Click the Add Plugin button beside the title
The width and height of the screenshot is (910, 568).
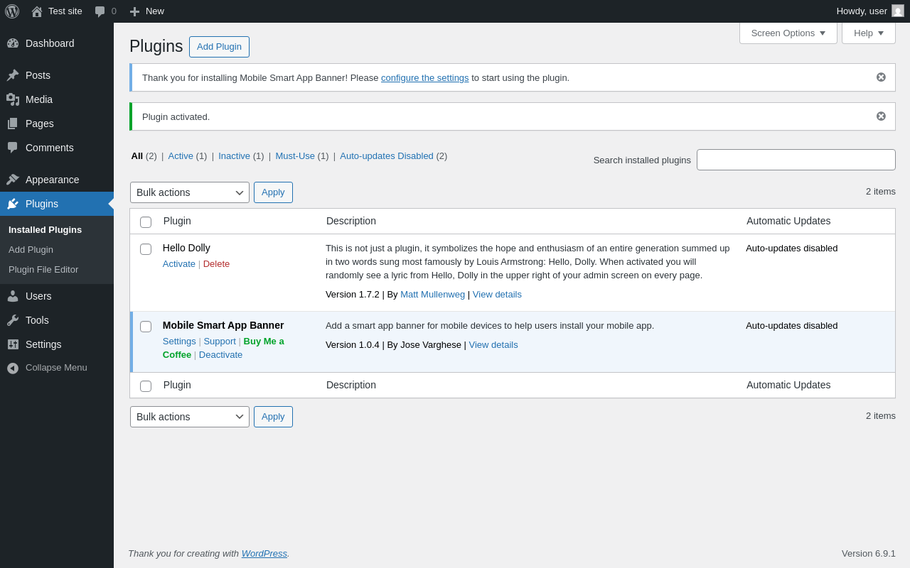[219, 47]
